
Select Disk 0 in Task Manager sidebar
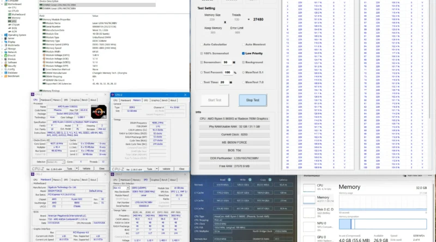tap(318, 212)
